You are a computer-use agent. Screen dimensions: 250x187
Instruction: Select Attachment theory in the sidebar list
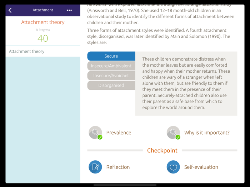[x=27, y=51]
